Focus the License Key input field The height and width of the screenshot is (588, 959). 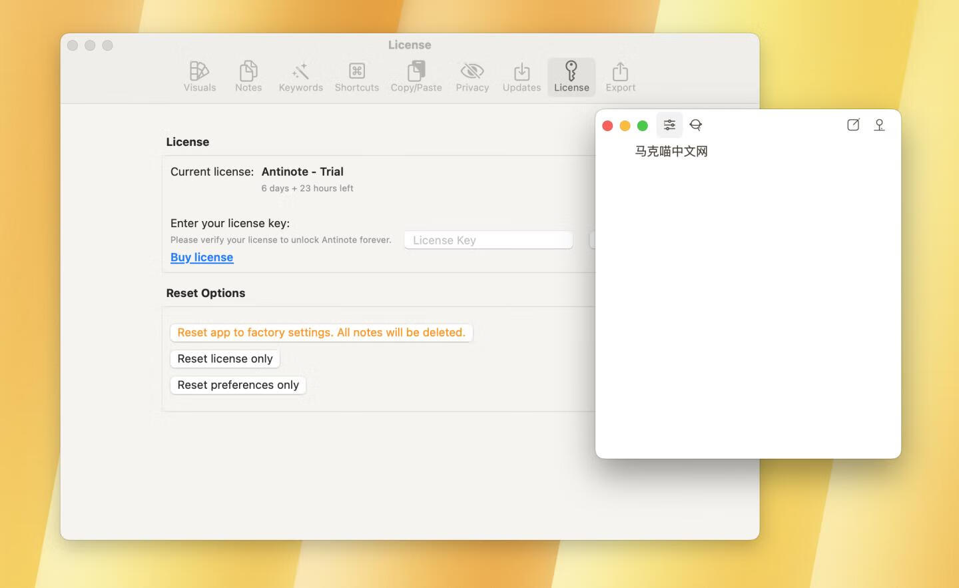[488, 240]
